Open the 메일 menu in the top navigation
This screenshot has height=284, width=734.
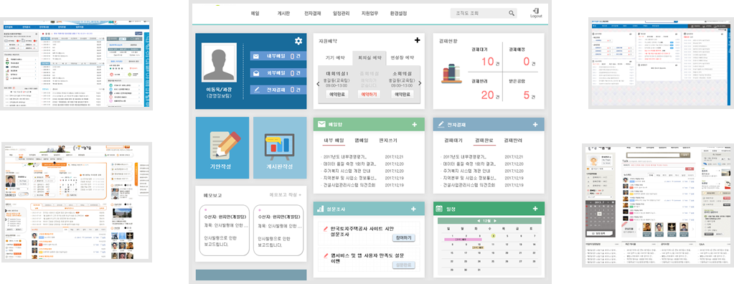(x=255, y=14)
